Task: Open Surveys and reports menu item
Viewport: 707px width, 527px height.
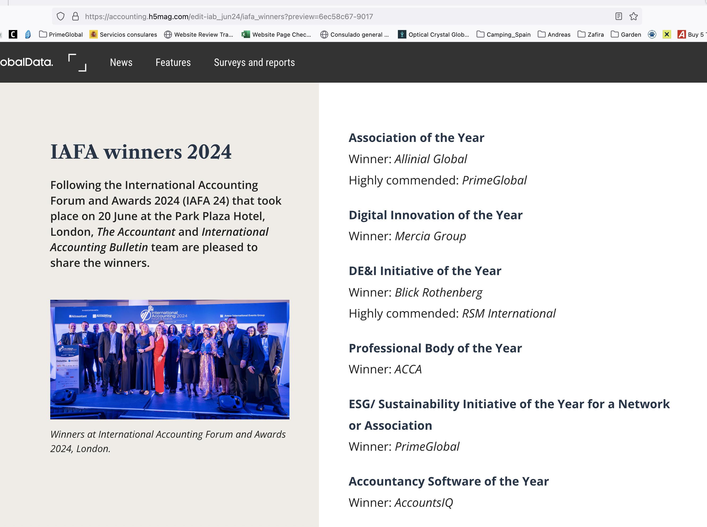Action: 255,62
